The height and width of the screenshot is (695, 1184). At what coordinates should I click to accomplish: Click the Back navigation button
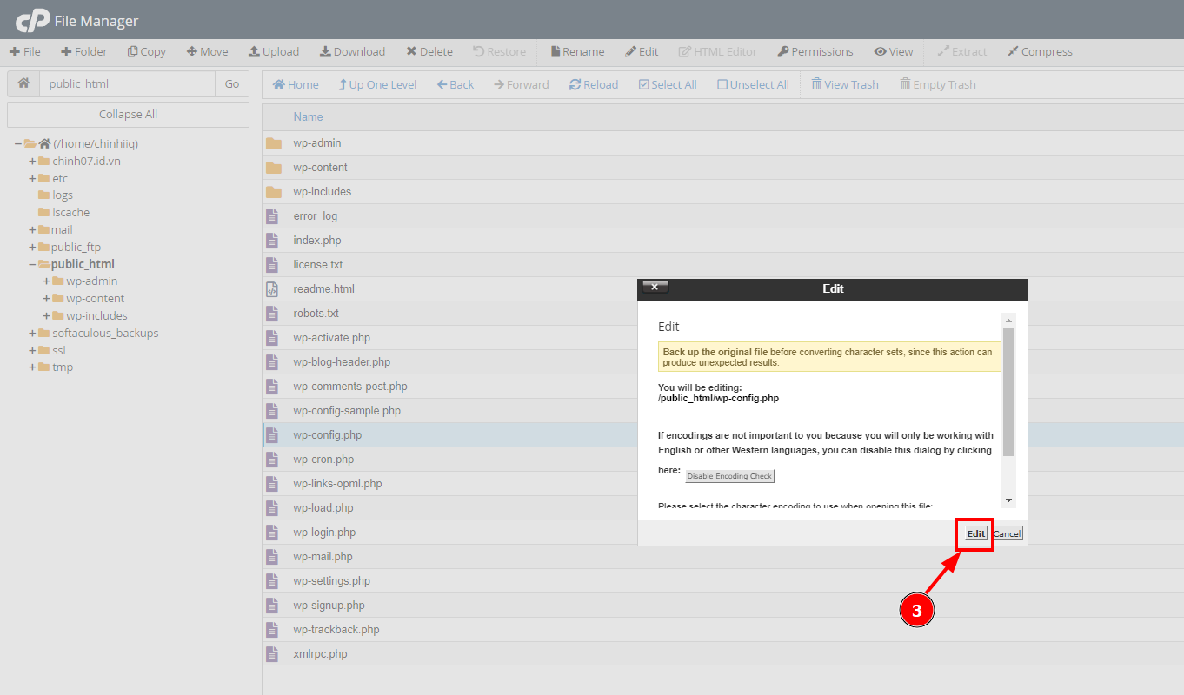[x=456, y=84]
